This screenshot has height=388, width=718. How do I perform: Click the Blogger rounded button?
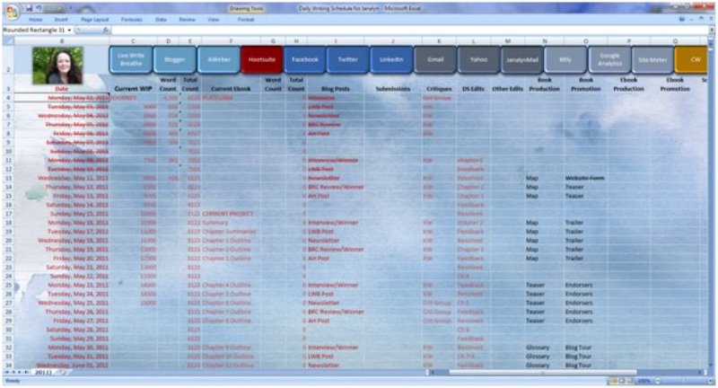tap(174, 59)
